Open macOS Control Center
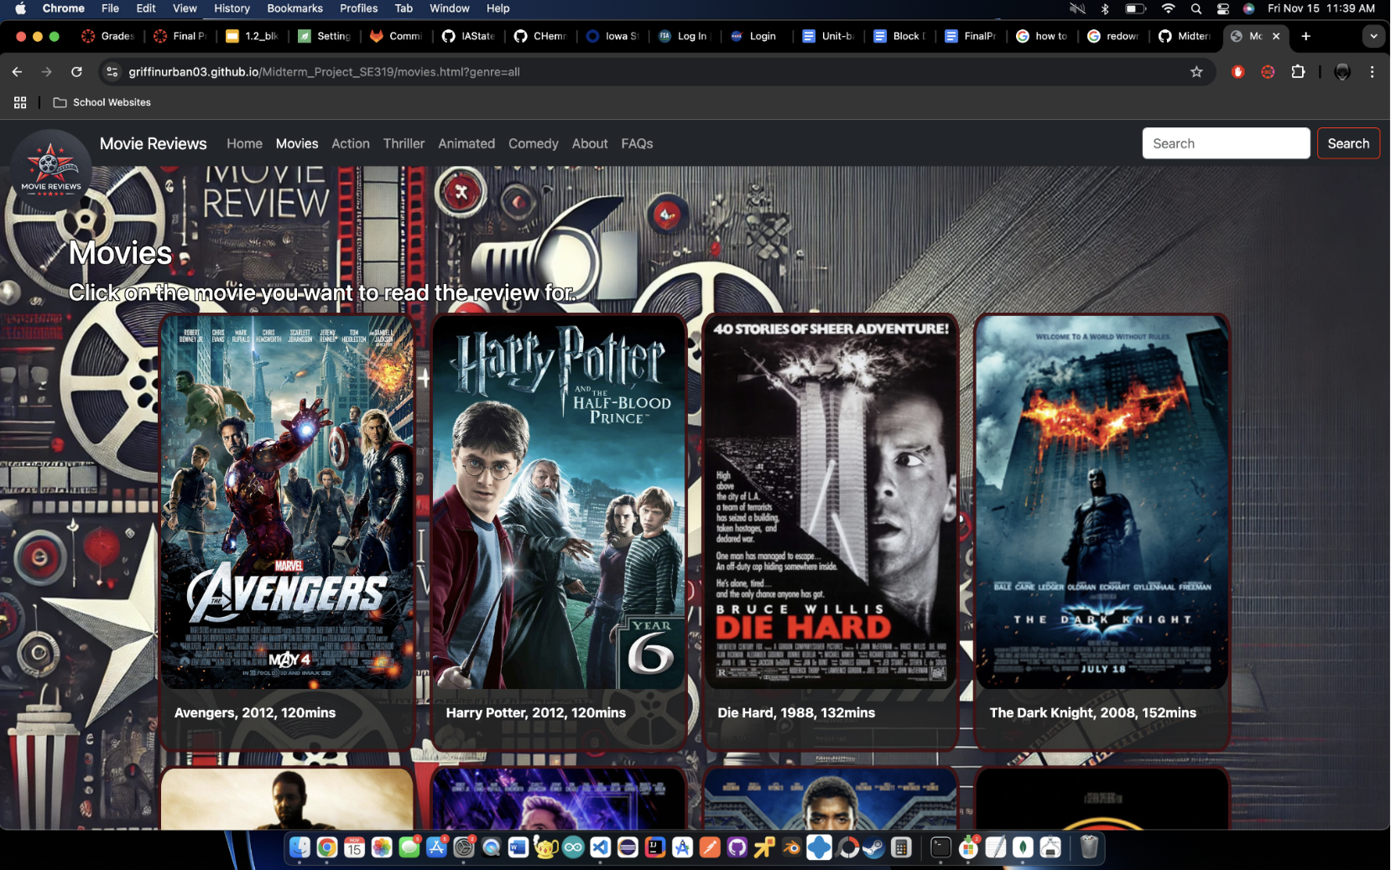Screen dimensions: 1391x870 tap(1222, 8)
